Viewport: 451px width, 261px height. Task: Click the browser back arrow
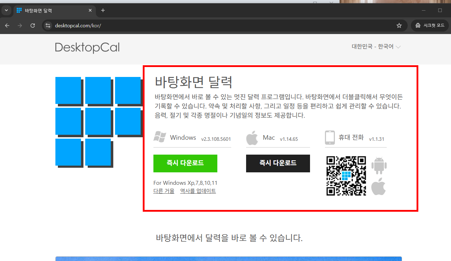(7, 26)
